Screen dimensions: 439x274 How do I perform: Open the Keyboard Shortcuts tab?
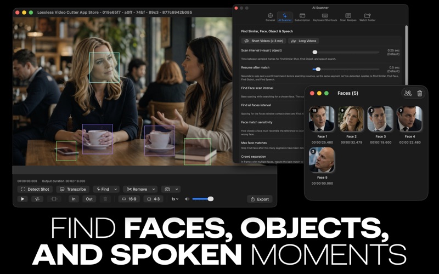(x=325, y=17)
